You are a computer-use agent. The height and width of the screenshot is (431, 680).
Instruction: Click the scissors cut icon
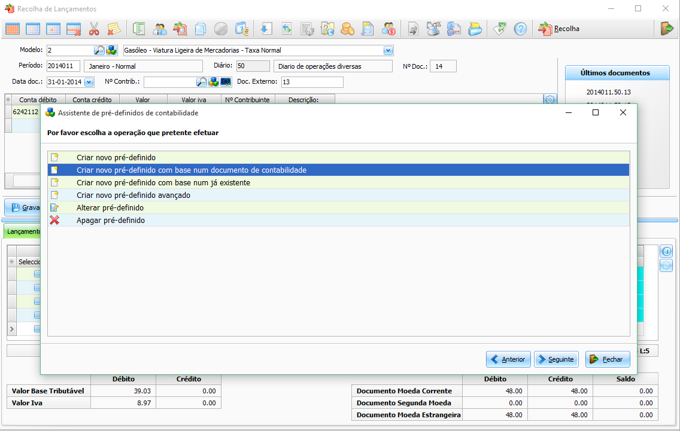pyautogui.click(x=94, y=29)
